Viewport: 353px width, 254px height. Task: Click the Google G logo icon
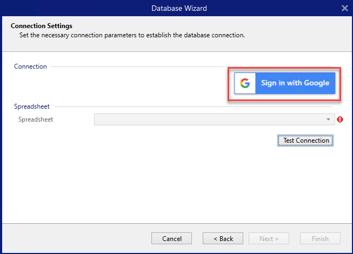point(245,83)
